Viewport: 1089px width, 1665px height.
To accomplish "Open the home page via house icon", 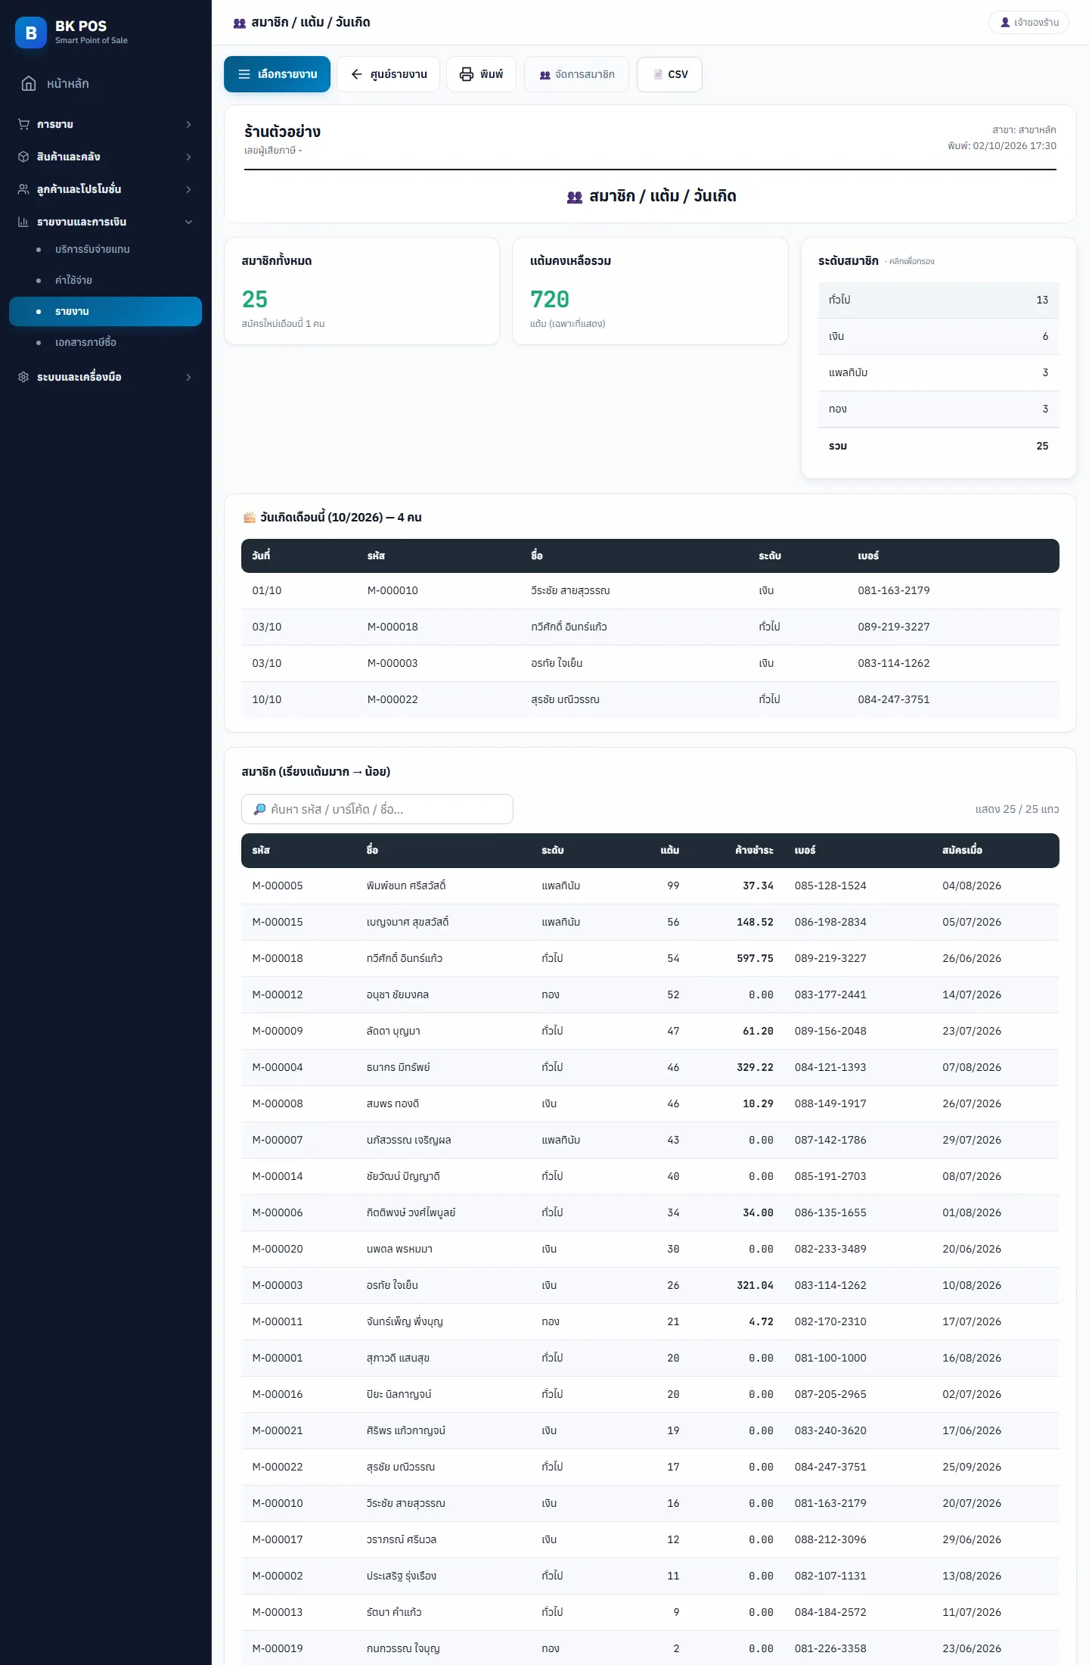I will click(x=29, y=83).
